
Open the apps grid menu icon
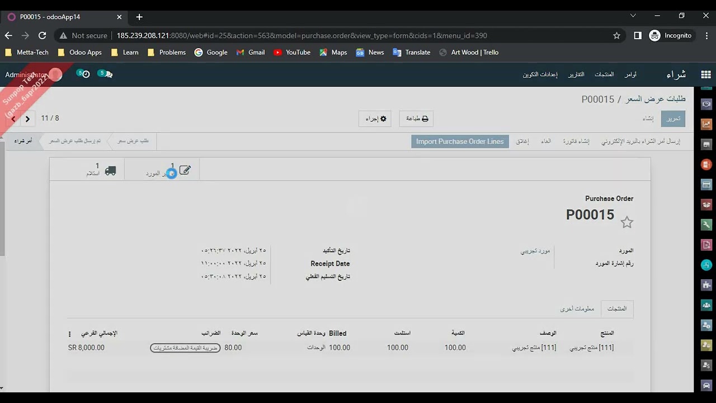[x=705, y=74]
